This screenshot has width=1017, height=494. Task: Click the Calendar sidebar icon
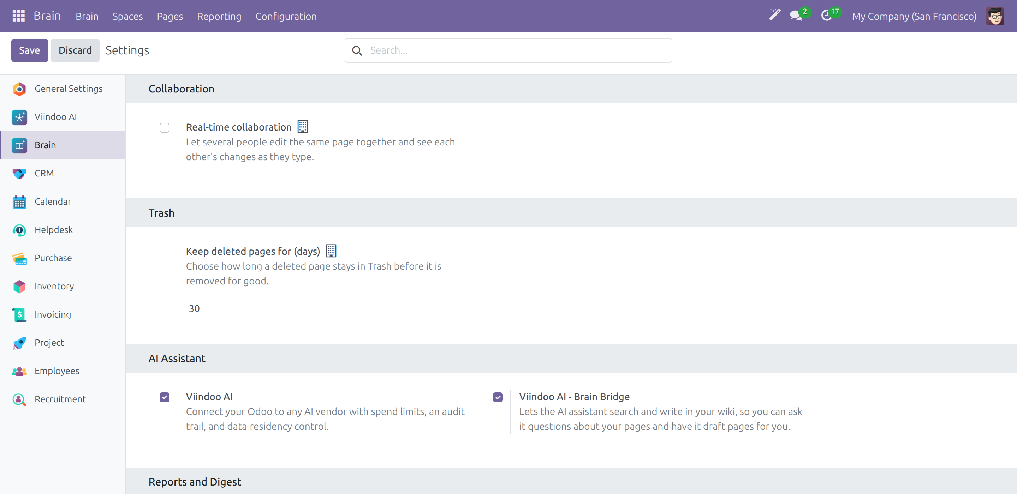[x=19, y=202]
